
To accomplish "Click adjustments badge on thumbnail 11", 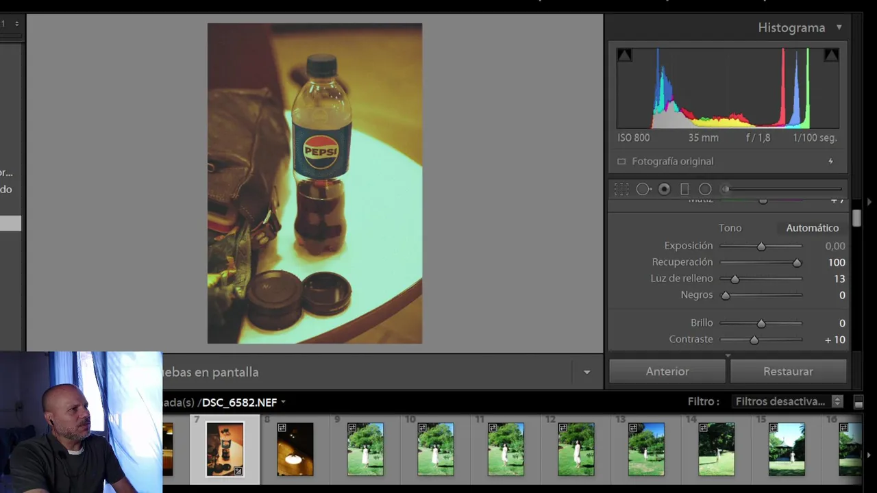I will (x=493, y=428).
